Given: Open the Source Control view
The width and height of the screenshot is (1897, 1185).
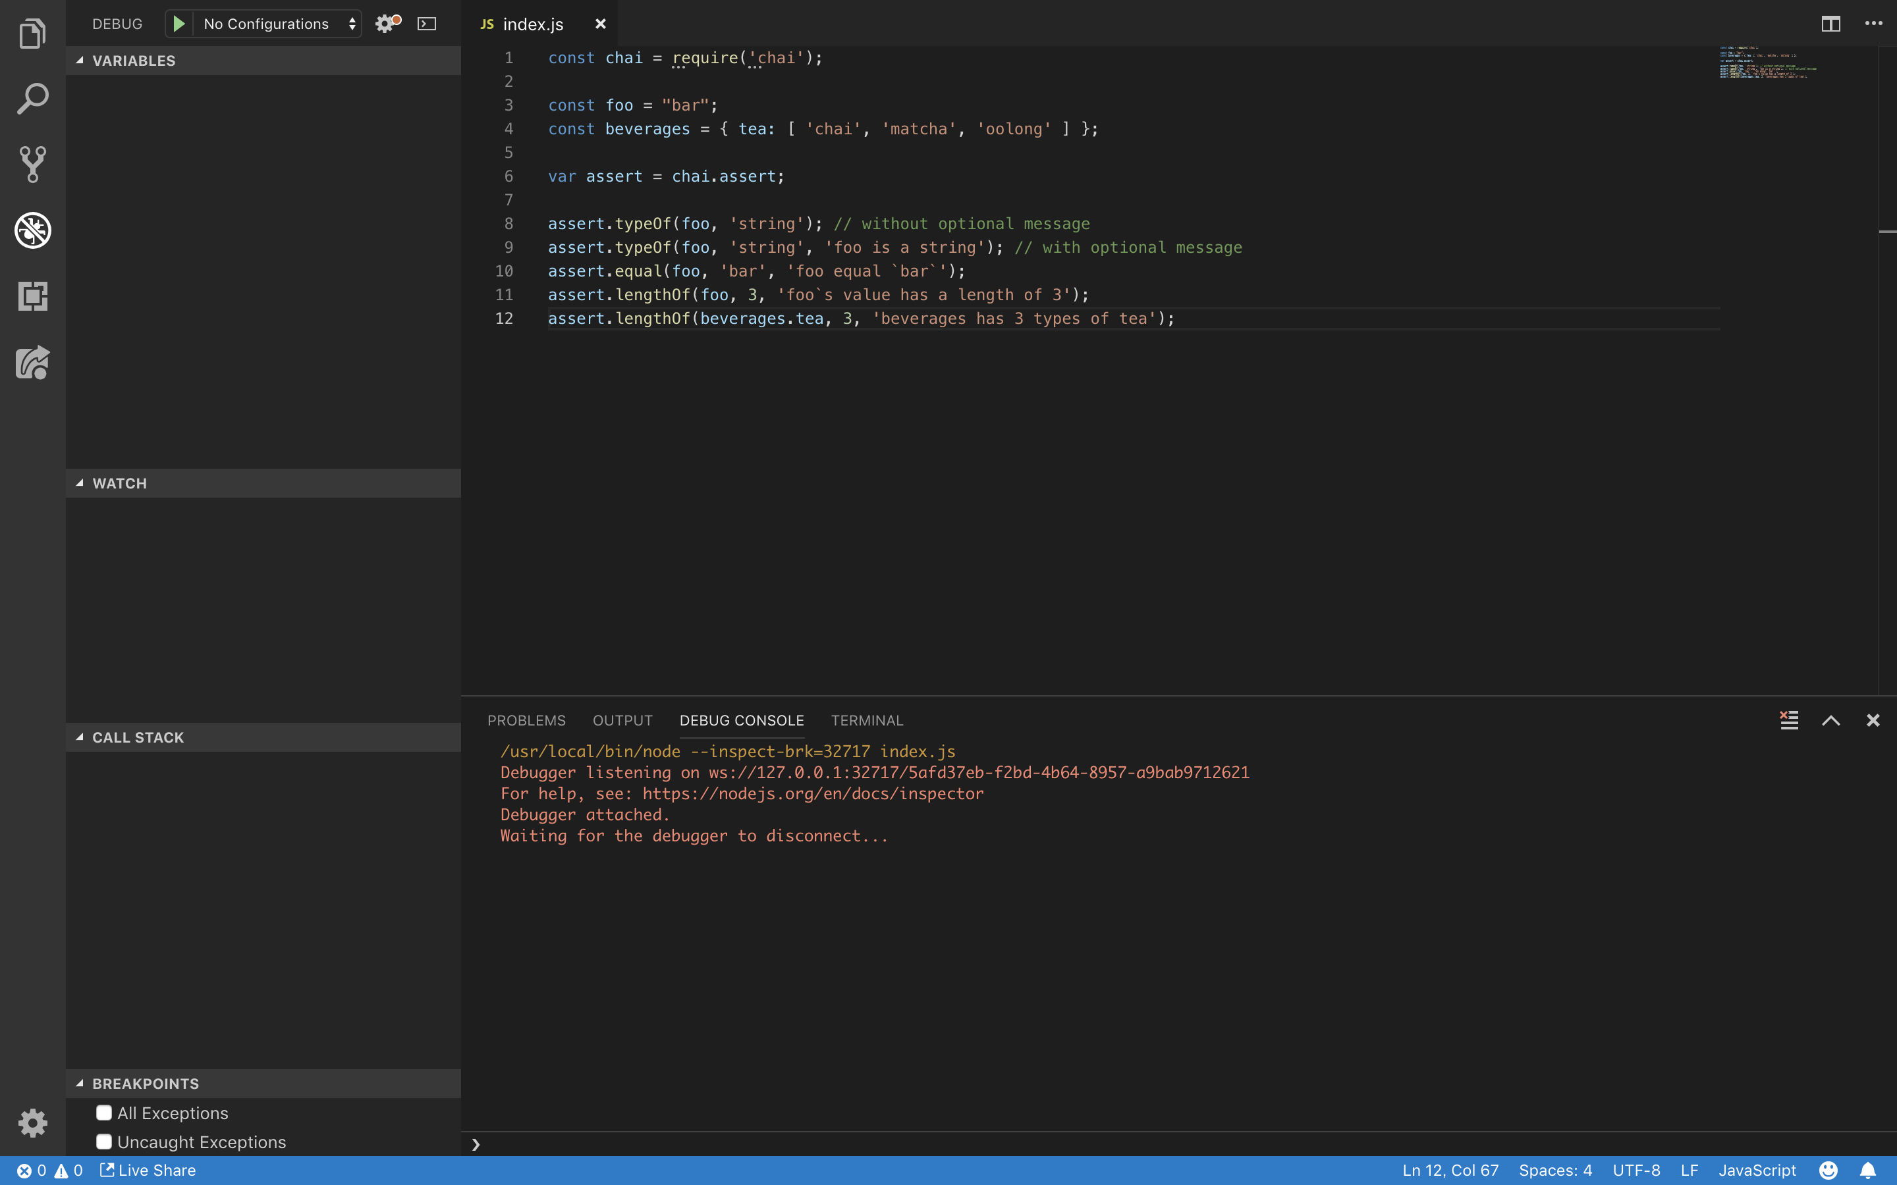Looking at the screenshot, I should click(32, 165).
